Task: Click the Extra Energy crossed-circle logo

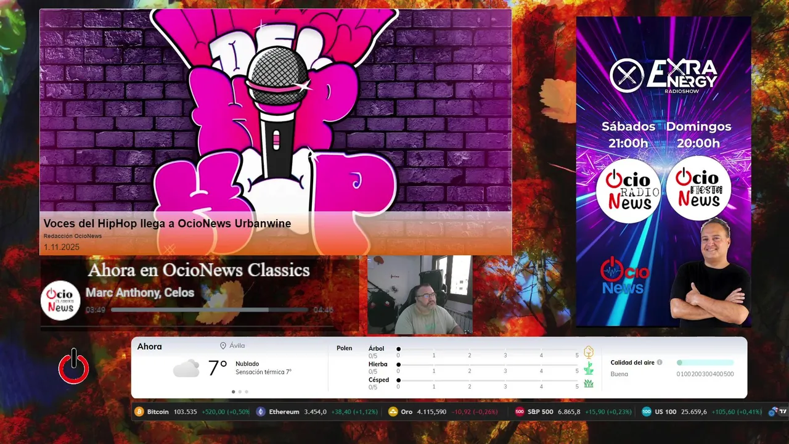Action: coord(627,76)
